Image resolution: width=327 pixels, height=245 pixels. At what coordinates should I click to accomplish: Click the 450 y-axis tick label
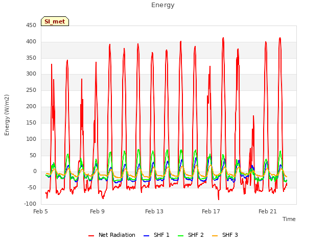click(31, 26)
